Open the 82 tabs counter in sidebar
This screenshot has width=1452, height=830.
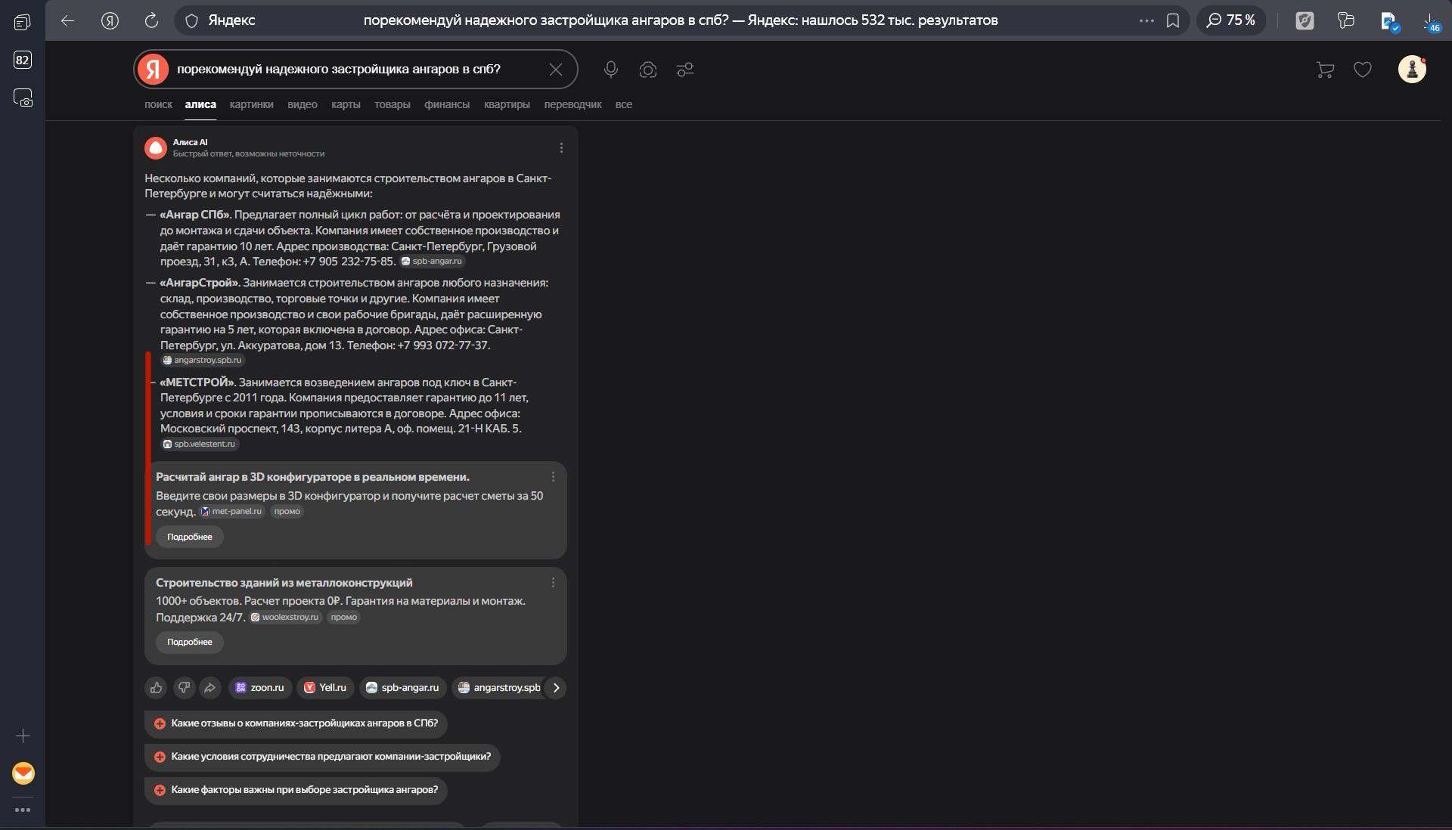tap(23, 60)
